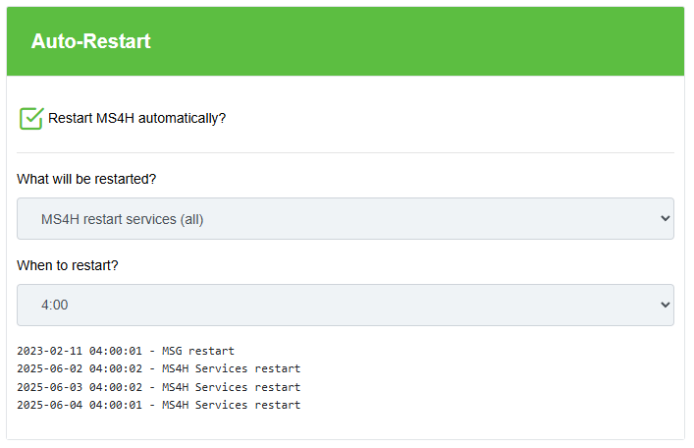Select the 2025-06-03 MS4H Services restart log

click(x=158, y=387)
